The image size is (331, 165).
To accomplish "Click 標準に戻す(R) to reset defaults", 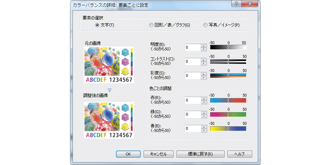I will [201, 154].
